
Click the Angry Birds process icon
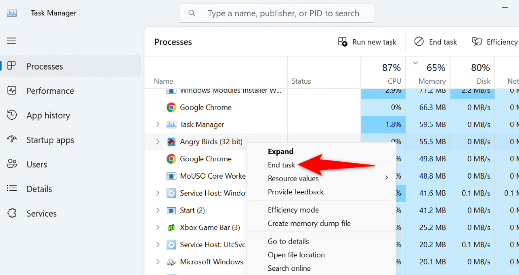click(171, 142)
